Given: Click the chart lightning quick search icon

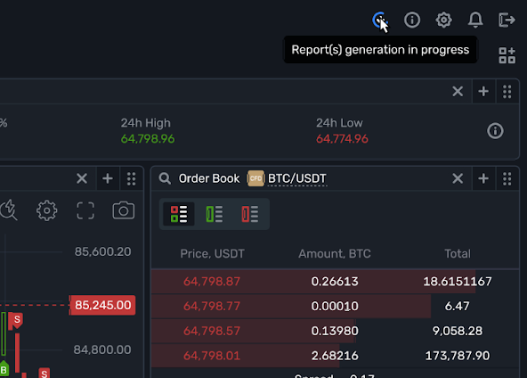Looking at the screenshot, I should (x=9, y=210).
